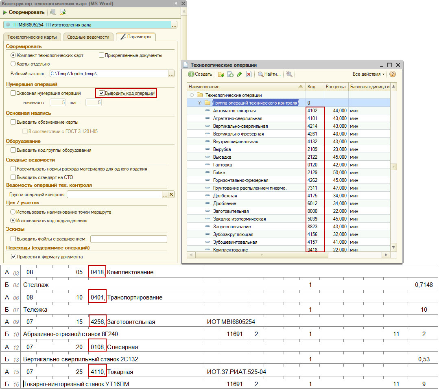Click the cancel search icon in operations toolbar
Image resolution: width=439 pixels, height=389 pixels.
point(289,74)
